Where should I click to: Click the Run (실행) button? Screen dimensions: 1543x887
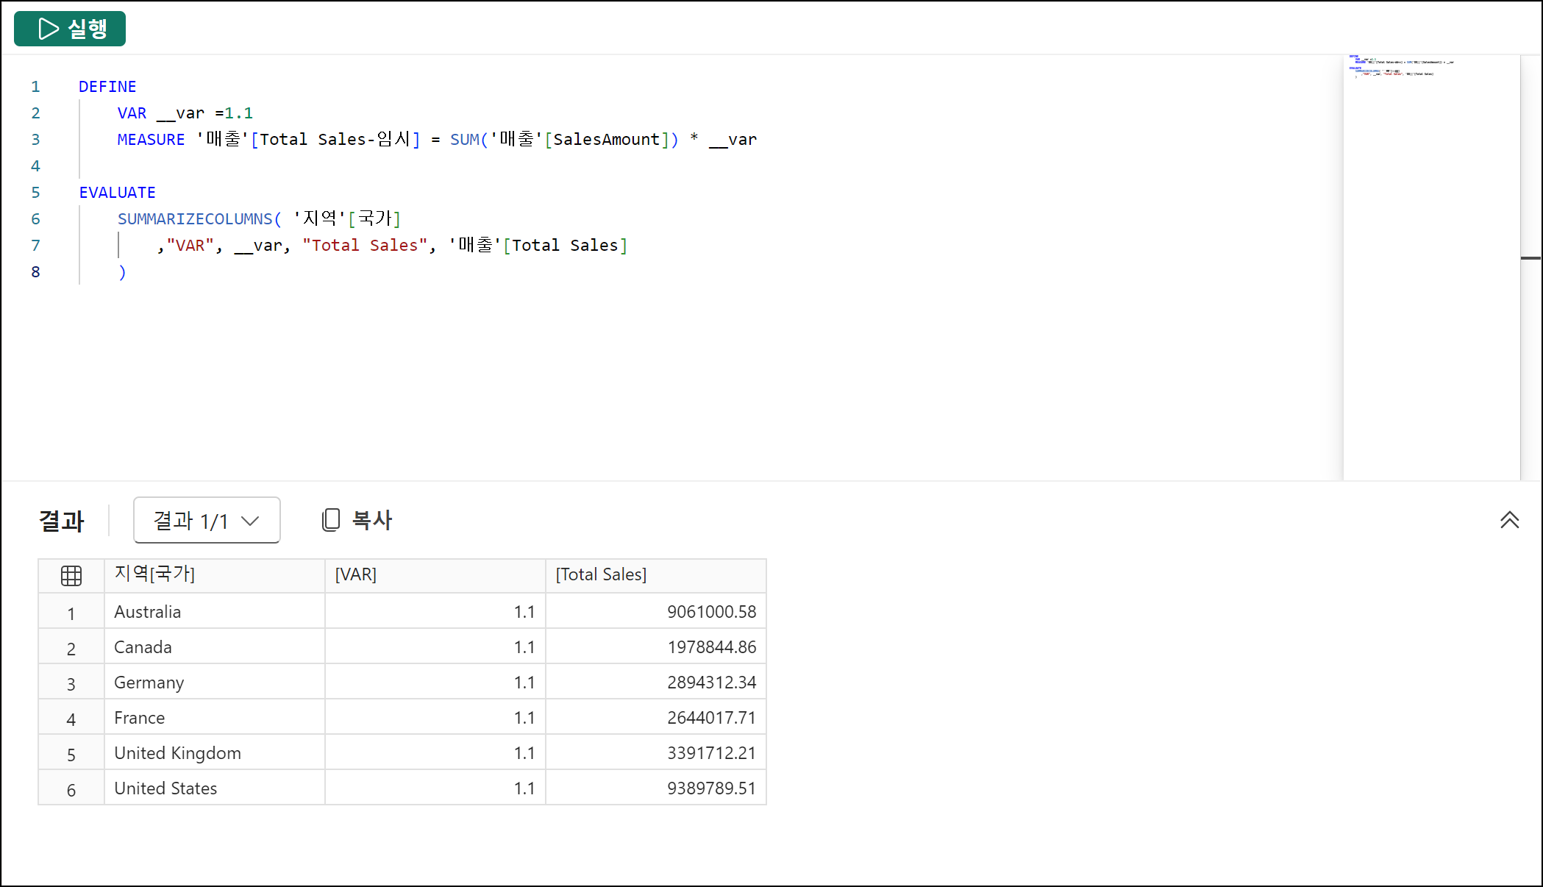pos(70,29)
